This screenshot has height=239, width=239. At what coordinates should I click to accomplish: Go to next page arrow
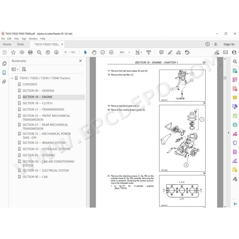pos(56,53)
